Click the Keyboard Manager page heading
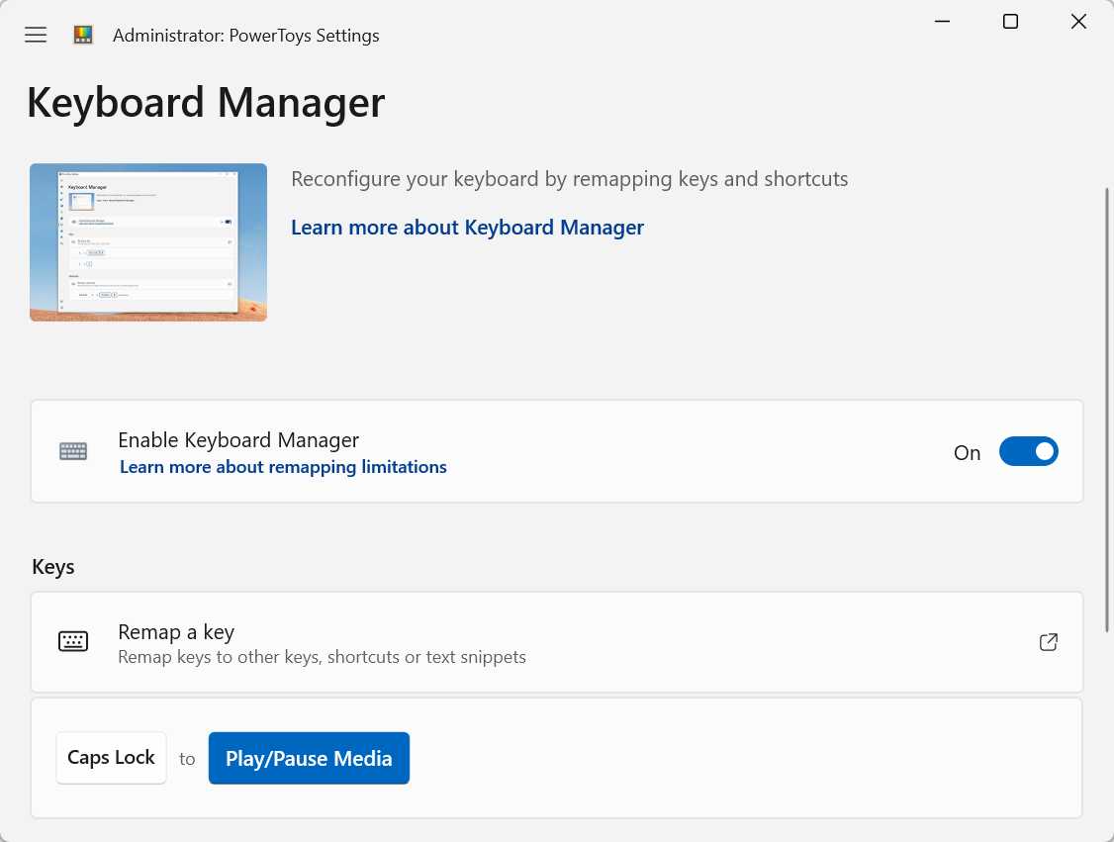This screenshot has height=842, width=1114. coord(206,103)
